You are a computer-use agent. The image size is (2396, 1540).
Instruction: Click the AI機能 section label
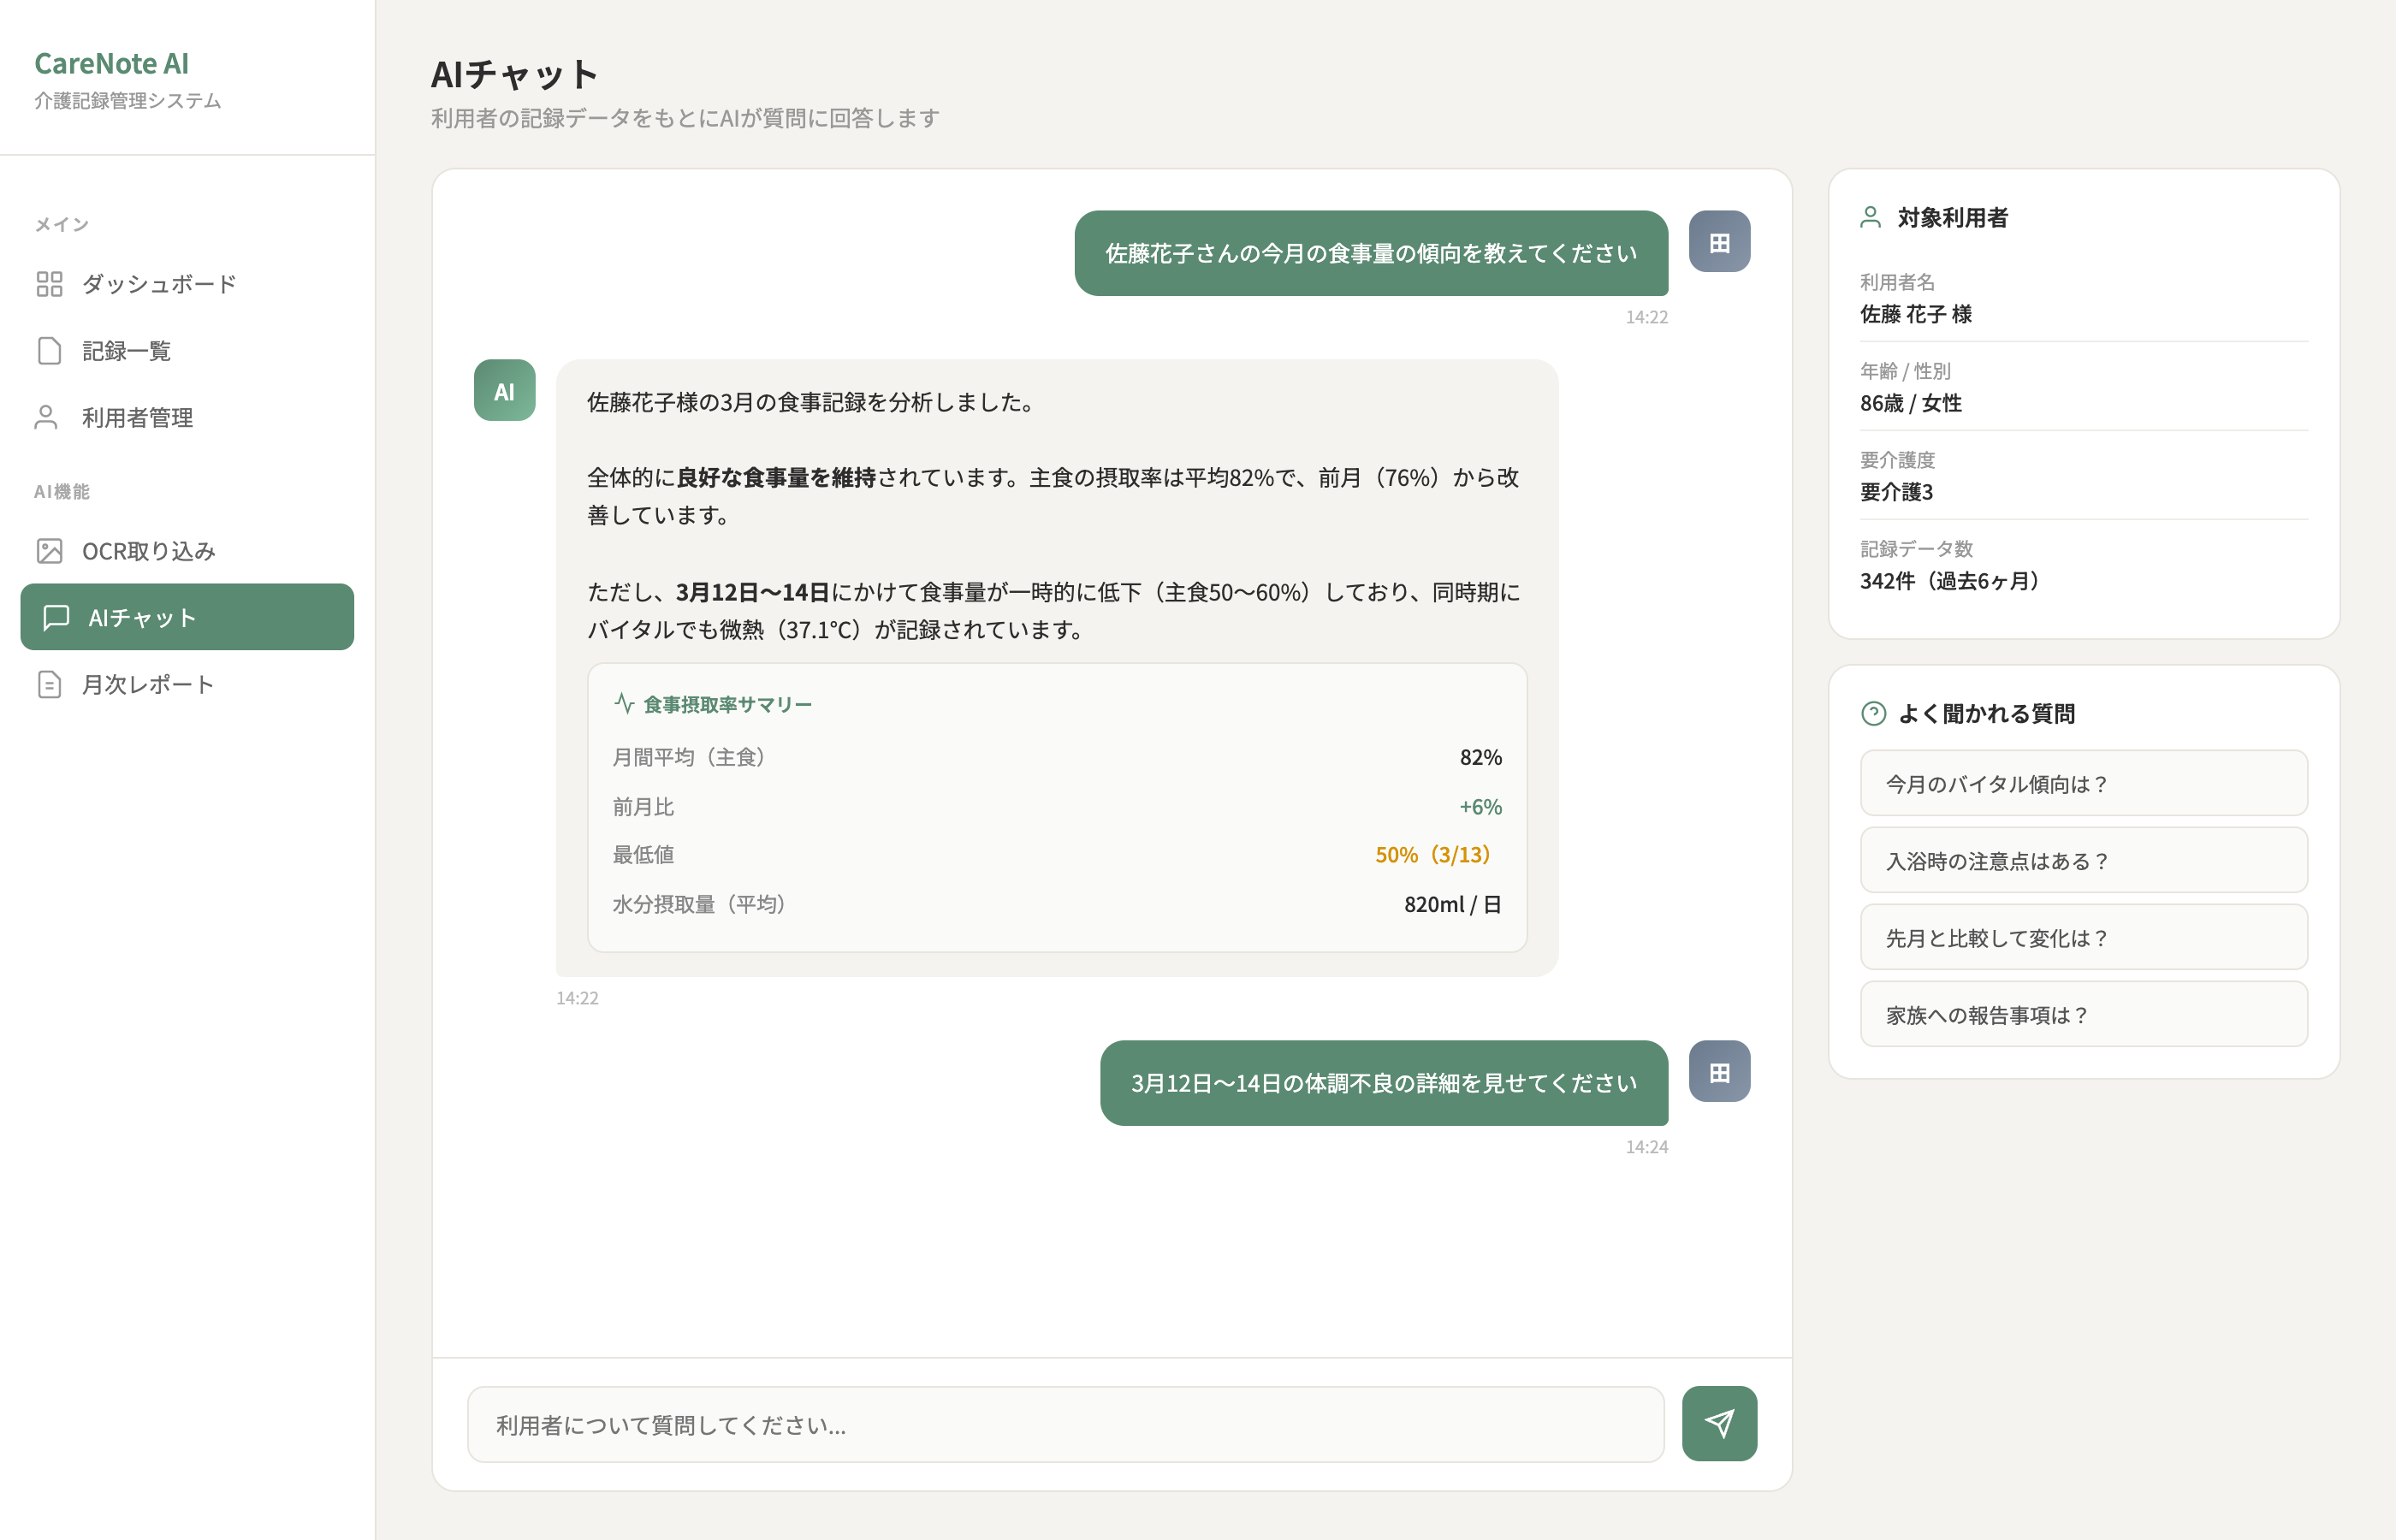click(x=62, y=491)
